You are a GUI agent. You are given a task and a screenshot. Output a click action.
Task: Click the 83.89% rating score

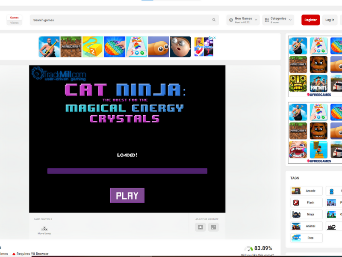click(x=263, y=248)
